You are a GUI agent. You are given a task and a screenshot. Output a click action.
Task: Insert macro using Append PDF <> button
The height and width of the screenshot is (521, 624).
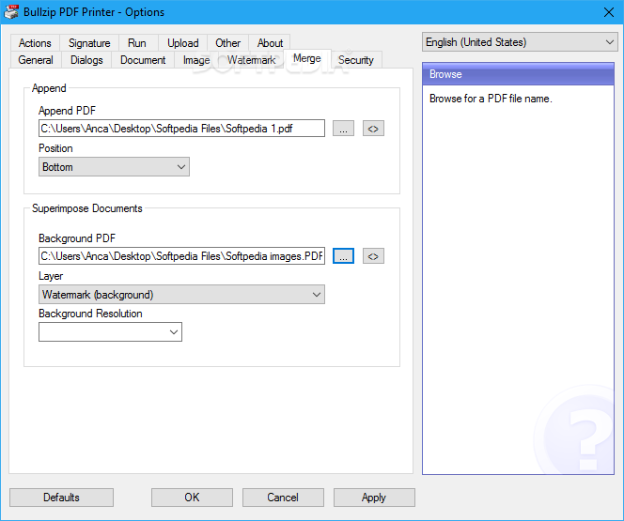tap(373, 129)
